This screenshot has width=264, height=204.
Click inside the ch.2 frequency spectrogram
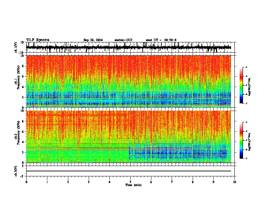tap(128, 137)
